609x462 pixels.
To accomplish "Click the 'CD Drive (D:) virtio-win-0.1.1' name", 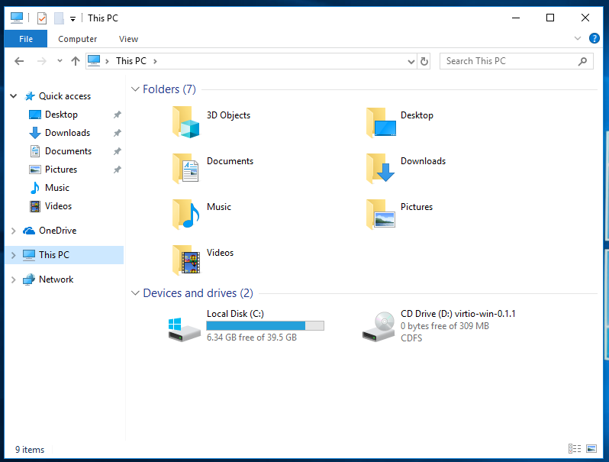I will [x=458, y=314].
